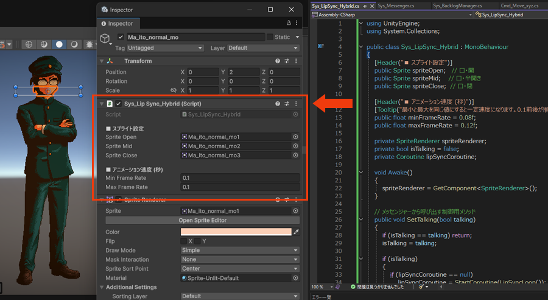The height and width of the screenshot is (300, 548).
Task: Open the Draw Mode dropdown
Action: 240,251
